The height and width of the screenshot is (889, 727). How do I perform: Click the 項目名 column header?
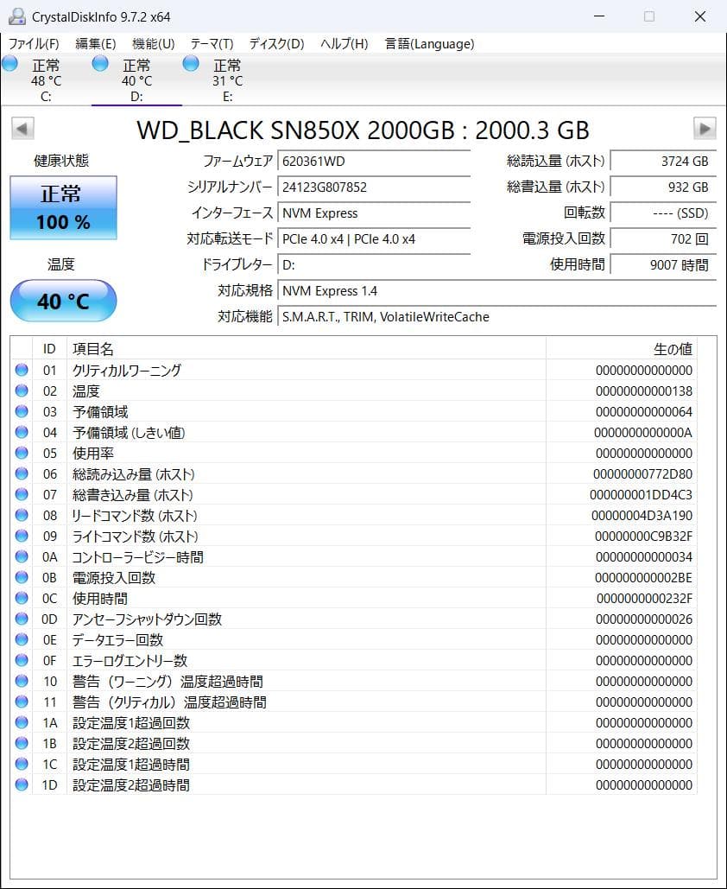[x=306, y=349]
